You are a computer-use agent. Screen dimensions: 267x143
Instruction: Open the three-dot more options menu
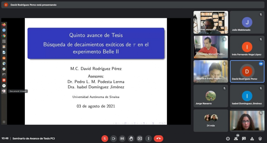[x=148, y=139]
